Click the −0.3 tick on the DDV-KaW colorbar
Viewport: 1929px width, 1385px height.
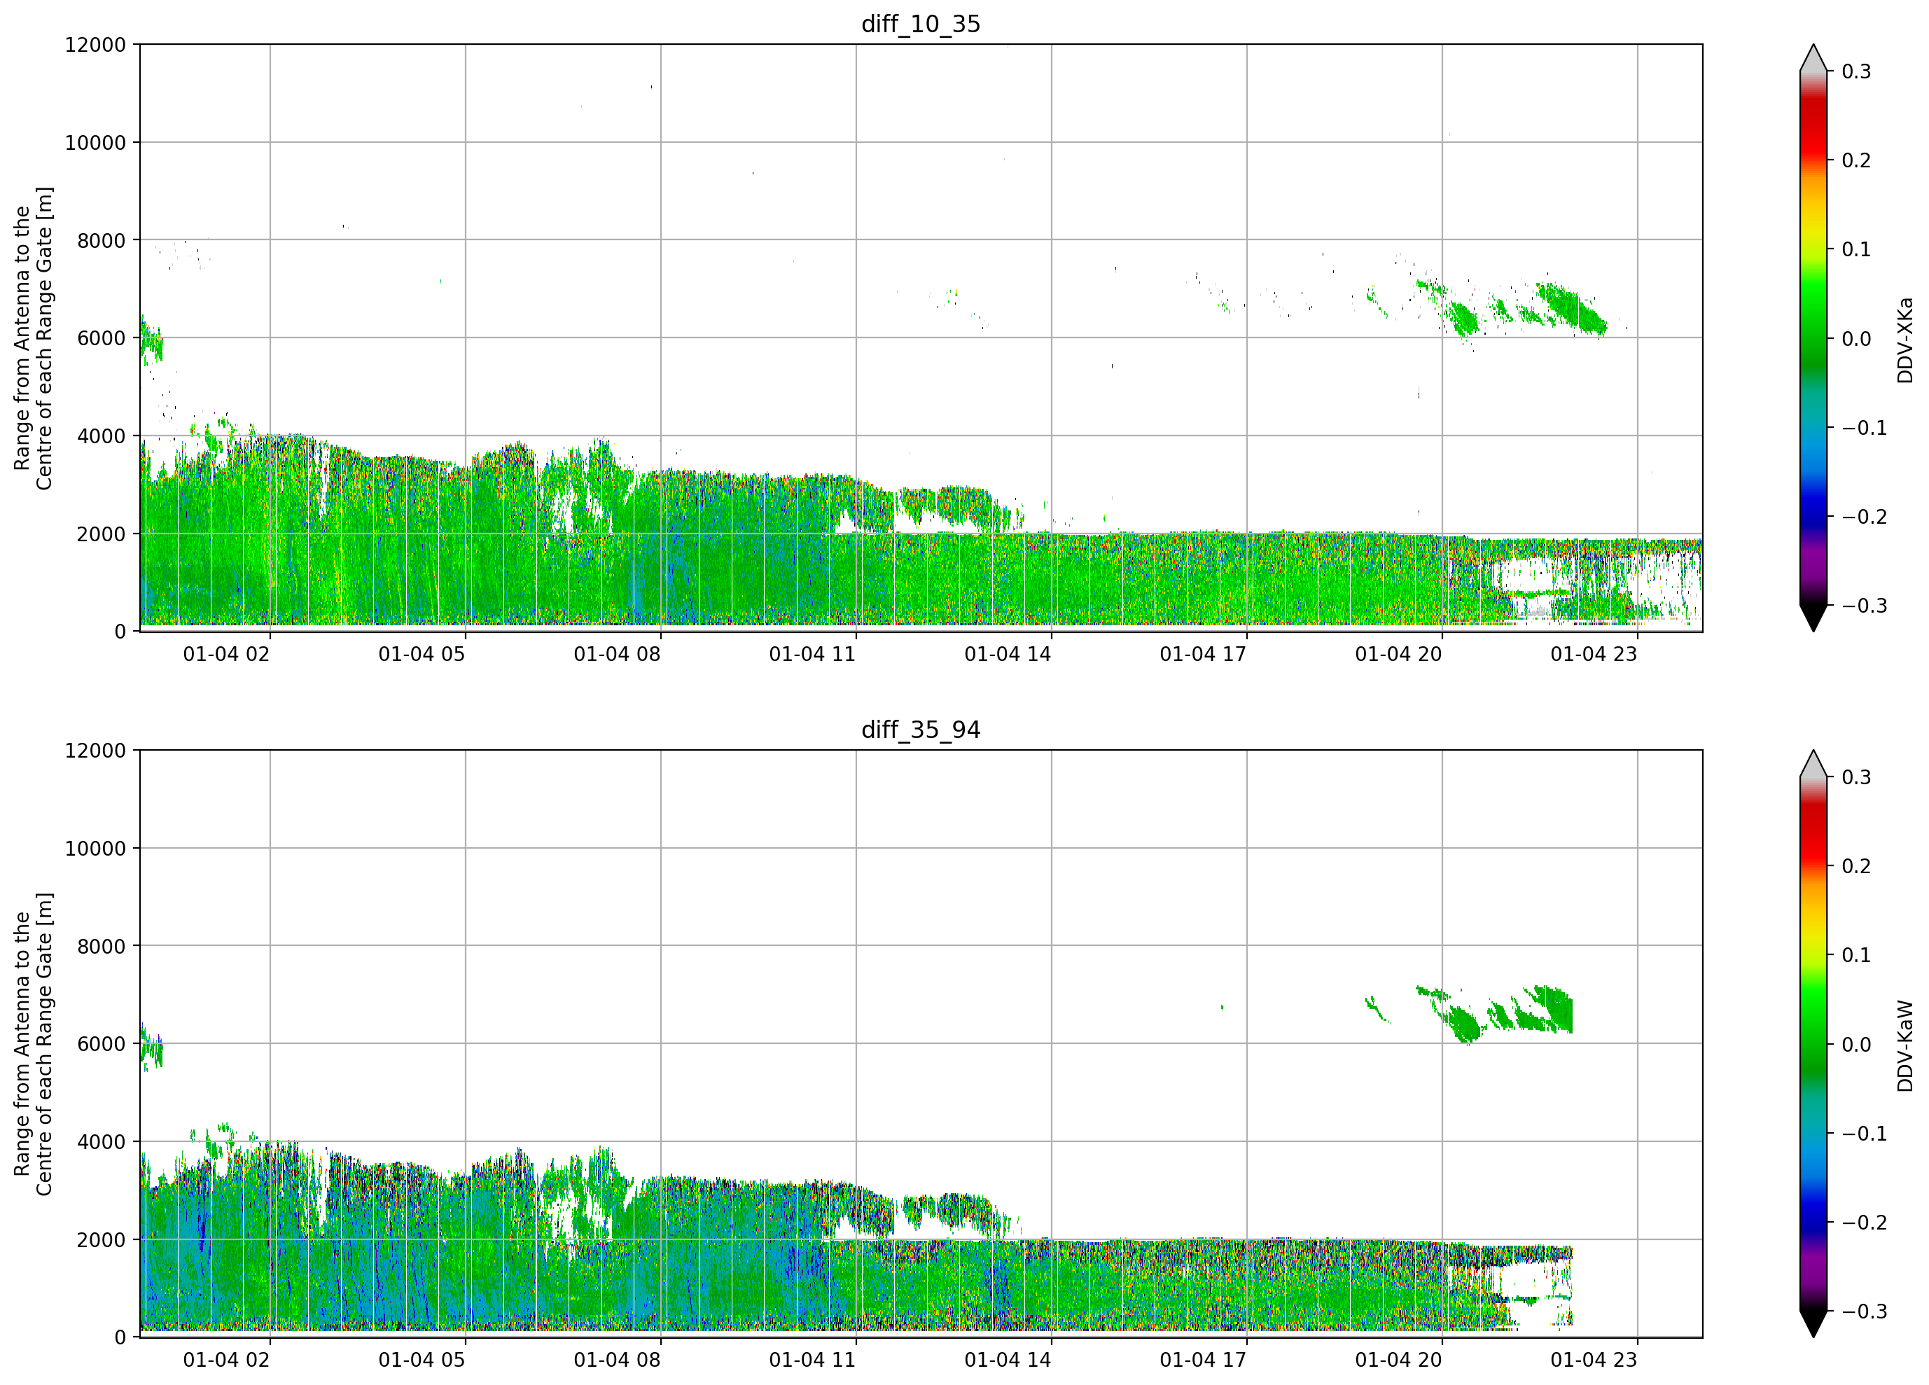click(x=1865, y=1312)
